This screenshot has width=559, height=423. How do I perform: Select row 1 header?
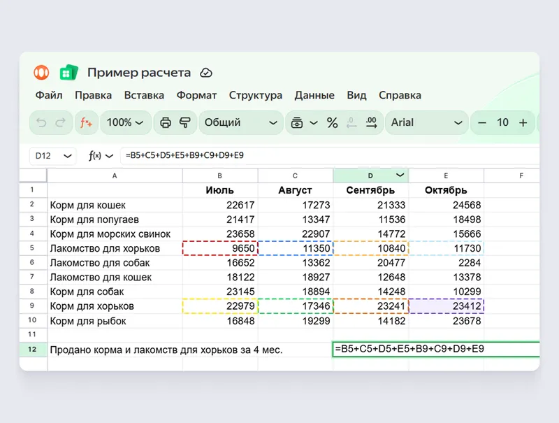(33, 190)
